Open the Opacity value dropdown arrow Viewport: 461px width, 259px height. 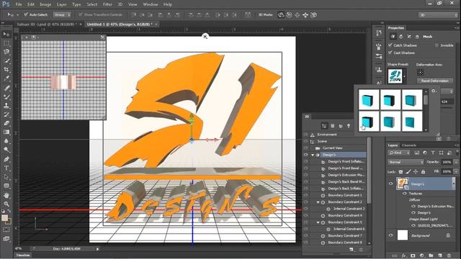(456, 162)
